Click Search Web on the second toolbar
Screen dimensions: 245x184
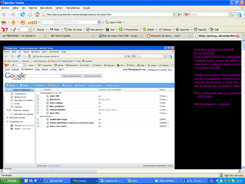coord(113,23)
